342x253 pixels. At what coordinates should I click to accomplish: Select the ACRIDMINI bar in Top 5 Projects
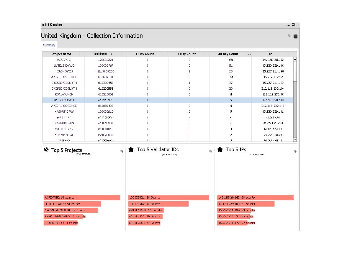82,197
